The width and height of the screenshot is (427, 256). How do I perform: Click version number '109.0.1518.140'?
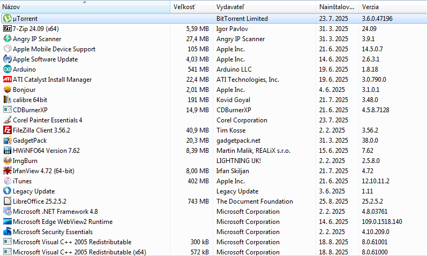coord(382,222)
